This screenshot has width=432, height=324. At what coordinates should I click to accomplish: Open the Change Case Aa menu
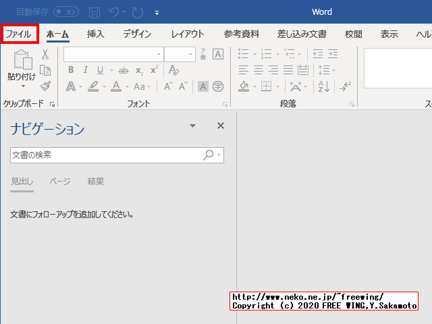[x=142, y=87]
